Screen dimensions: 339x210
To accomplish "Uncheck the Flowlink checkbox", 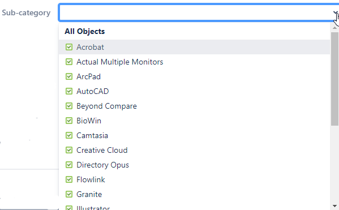I will coord(69,179).
